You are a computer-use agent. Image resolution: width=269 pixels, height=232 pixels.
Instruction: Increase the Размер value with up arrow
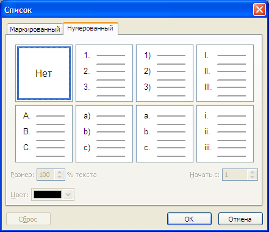(59, 172)
